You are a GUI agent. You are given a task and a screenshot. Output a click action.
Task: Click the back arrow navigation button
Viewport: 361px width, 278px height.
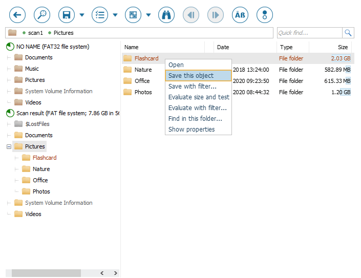tap(17, 15)
